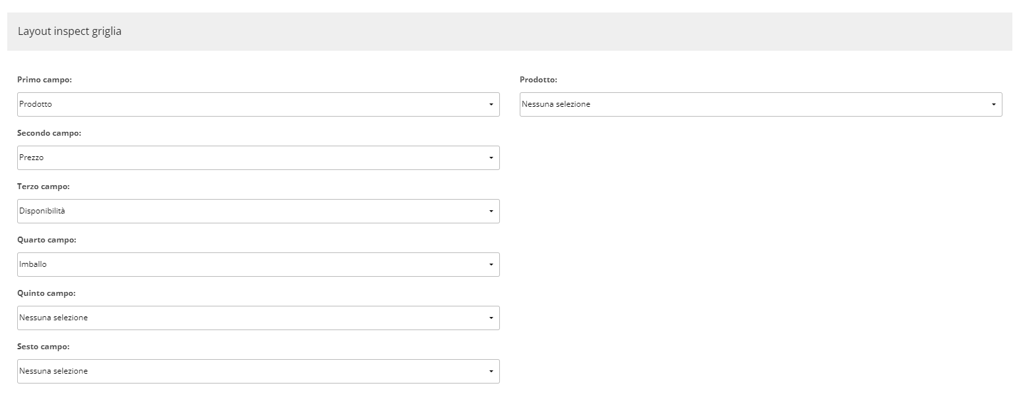Click the caret arrow of right Prodotto select
Screen dimensions: 1017x400
(x=993, y=105)
